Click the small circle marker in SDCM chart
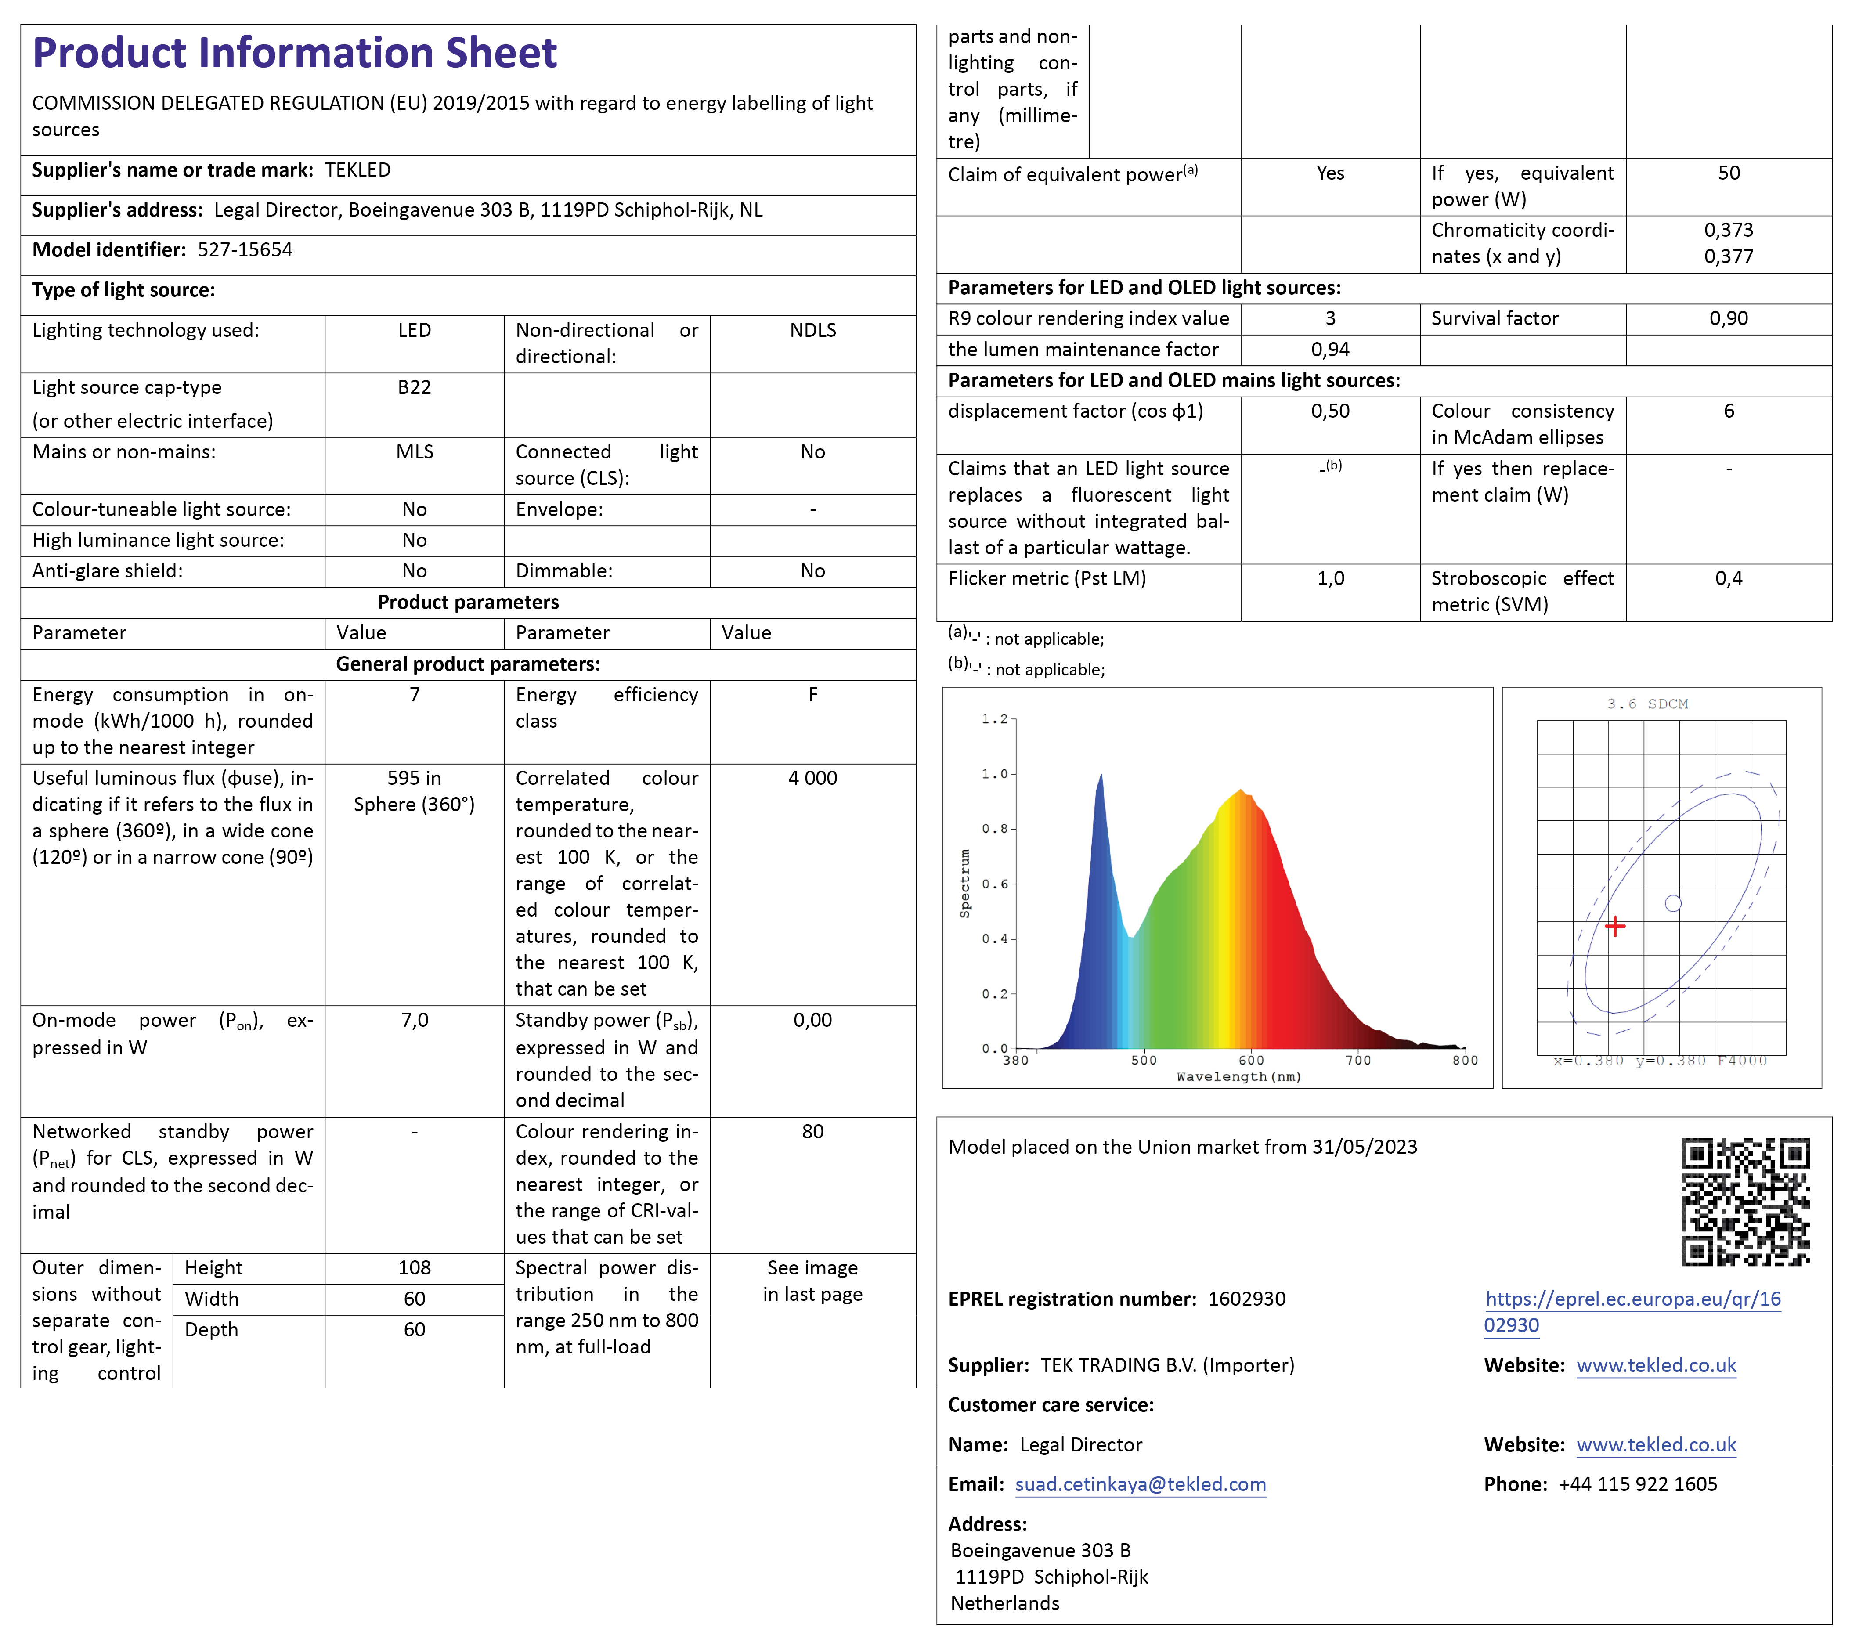 point(1673,903)
